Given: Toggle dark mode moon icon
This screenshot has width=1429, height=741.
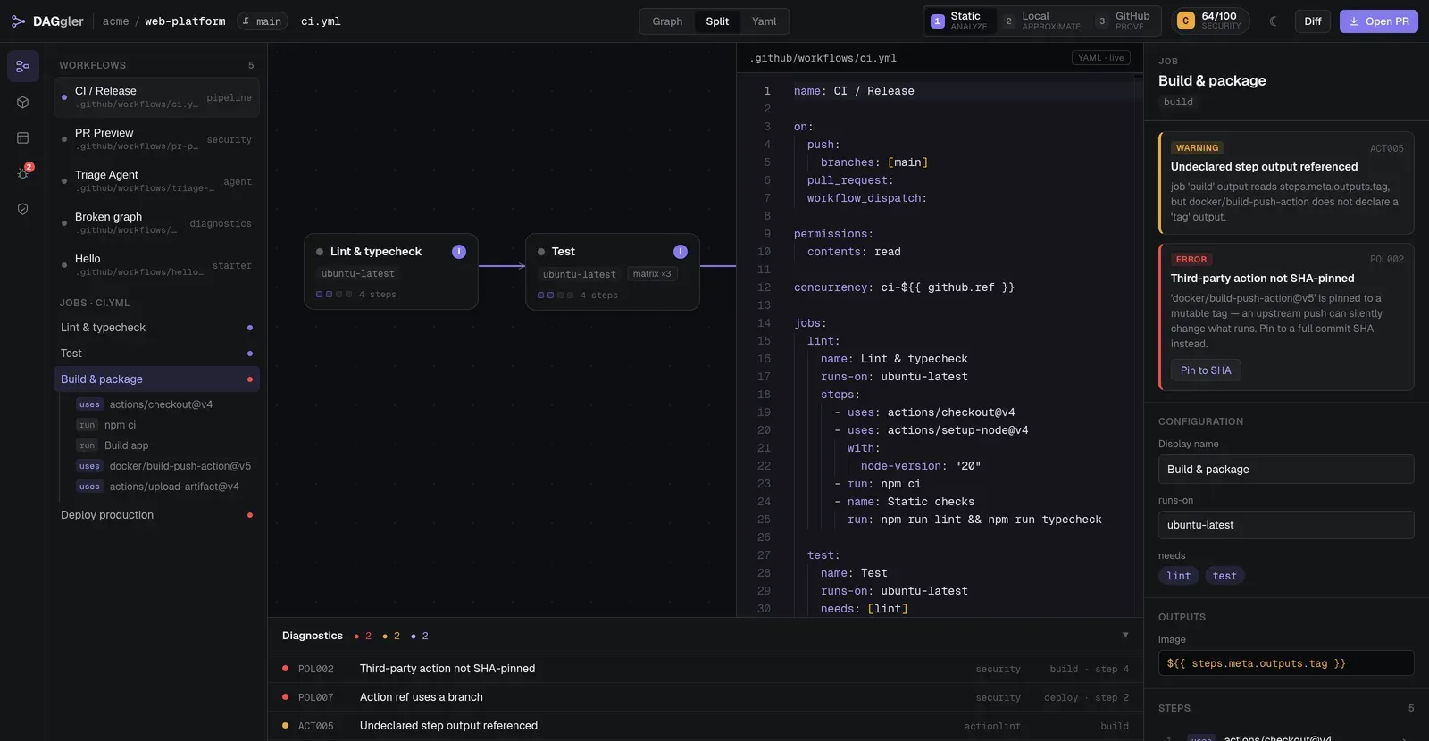Looking at the screenshot, I should pyautogui.click(x=1274, y=21).
